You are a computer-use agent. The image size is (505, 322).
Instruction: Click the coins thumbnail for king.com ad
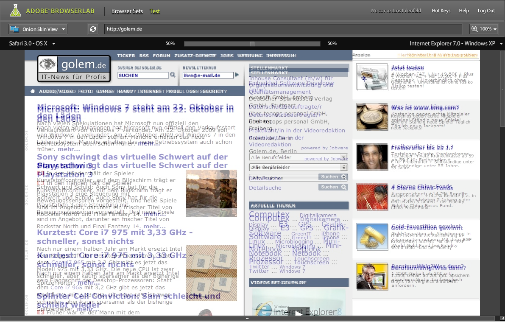click(x=372, y=117)
